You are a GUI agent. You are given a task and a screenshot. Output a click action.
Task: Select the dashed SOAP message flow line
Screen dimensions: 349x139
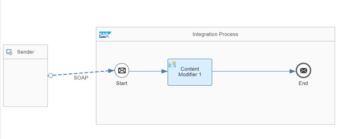[82, 73]
